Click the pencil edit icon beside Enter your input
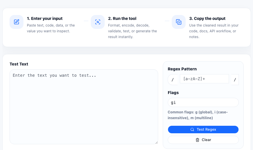This screenshot has height=150, width=253. 16,22
